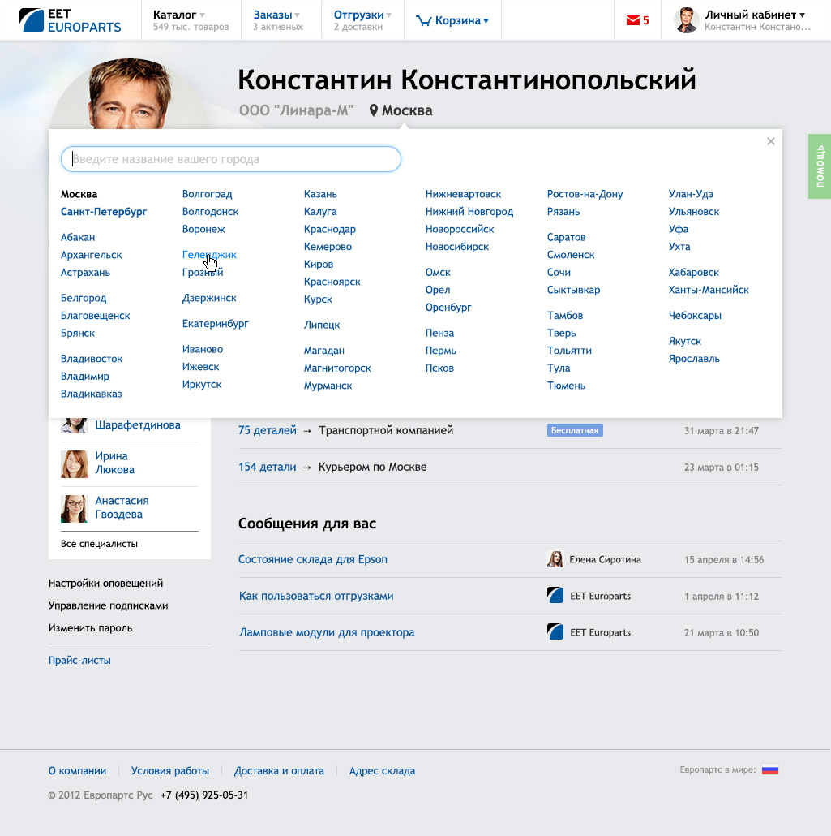Click the EET Europarts logo
This screenshot has height=836, width=831.
click(70, 20)
